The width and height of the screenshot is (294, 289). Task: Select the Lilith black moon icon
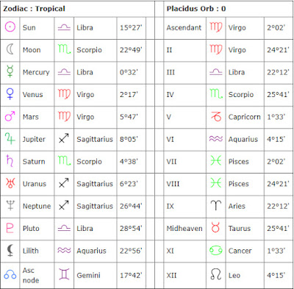10,250
